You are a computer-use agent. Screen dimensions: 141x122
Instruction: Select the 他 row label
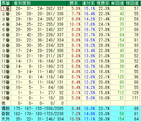[x=6, y=103]
